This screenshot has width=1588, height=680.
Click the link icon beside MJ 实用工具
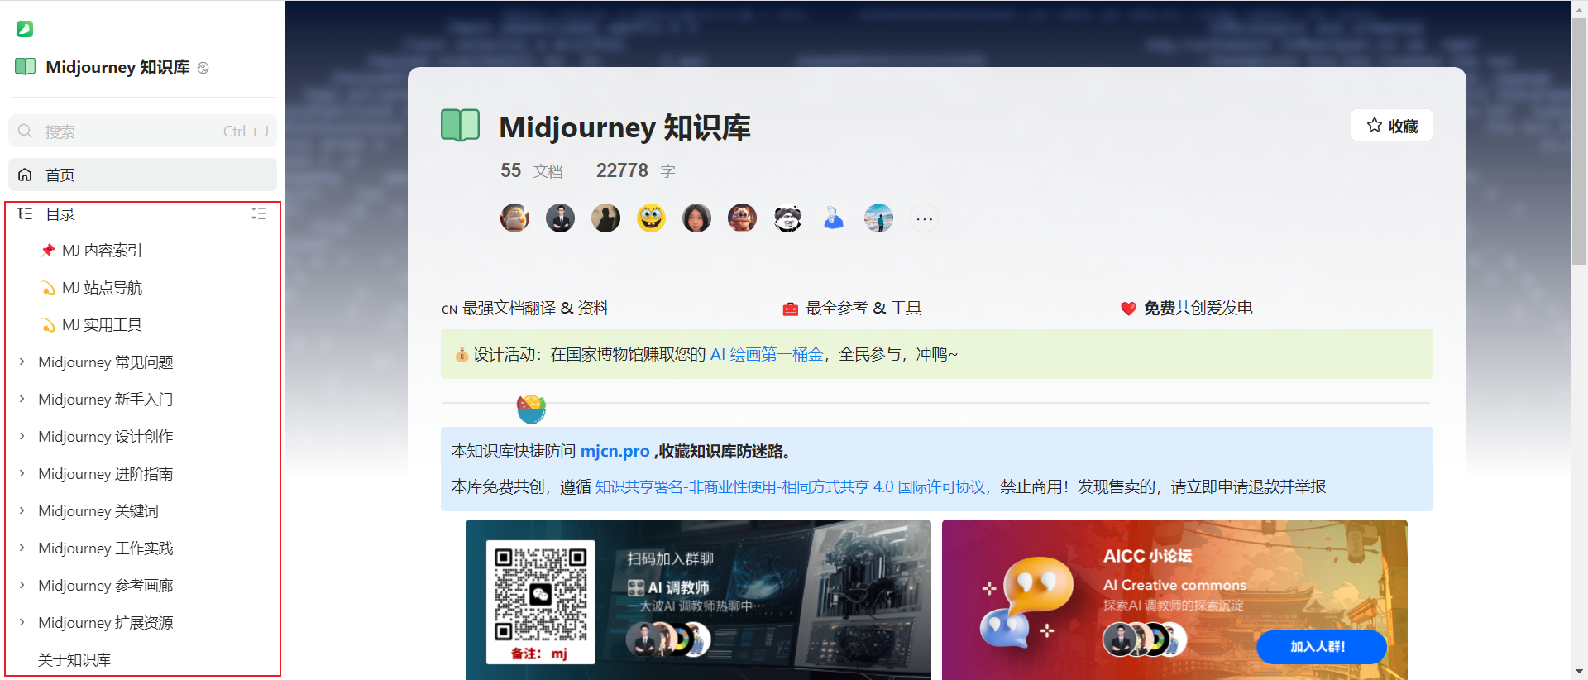pyautogui.click(x=48, y=324)
